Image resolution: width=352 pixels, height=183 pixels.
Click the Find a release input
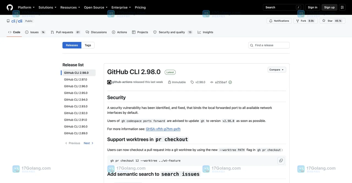click(269, 45)
